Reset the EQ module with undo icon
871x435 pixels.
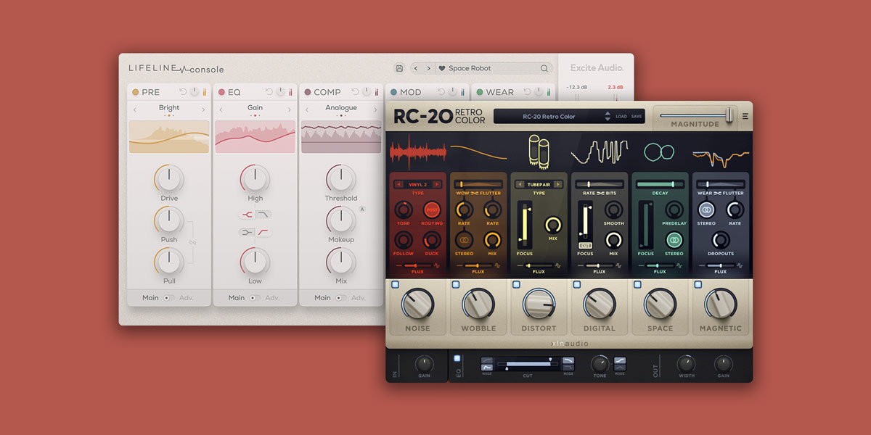click(x=269, y=92)
